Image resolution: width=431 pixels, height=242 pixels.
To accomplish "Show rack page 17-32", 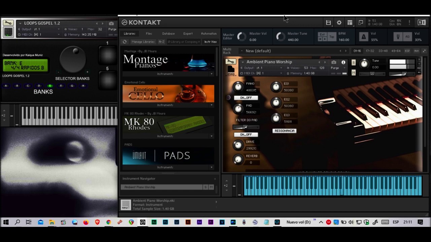I will click(370, 51).
